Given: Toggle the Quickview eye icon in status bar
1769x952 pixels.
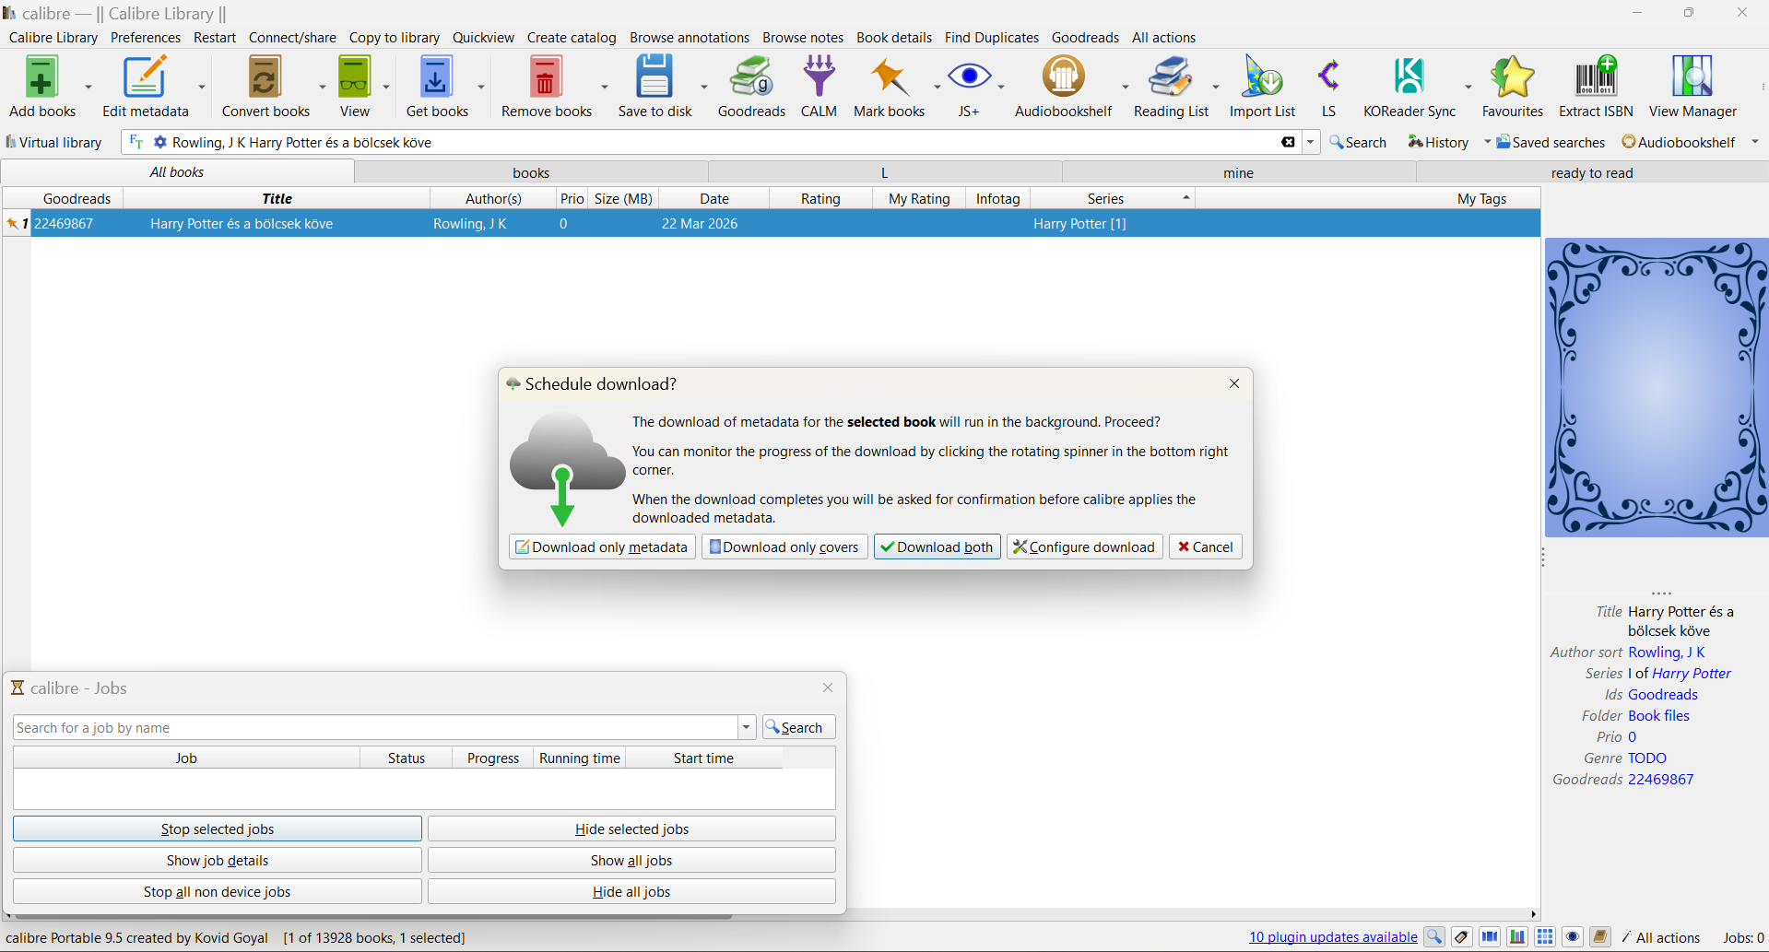Looking at the screenshot, I should (1573, 937).
